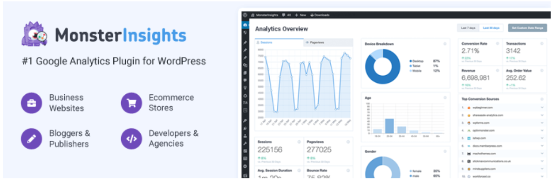Click the isitwp.com favicon
553x189 pixels.
pyautogui.click(x=469, y=138)
